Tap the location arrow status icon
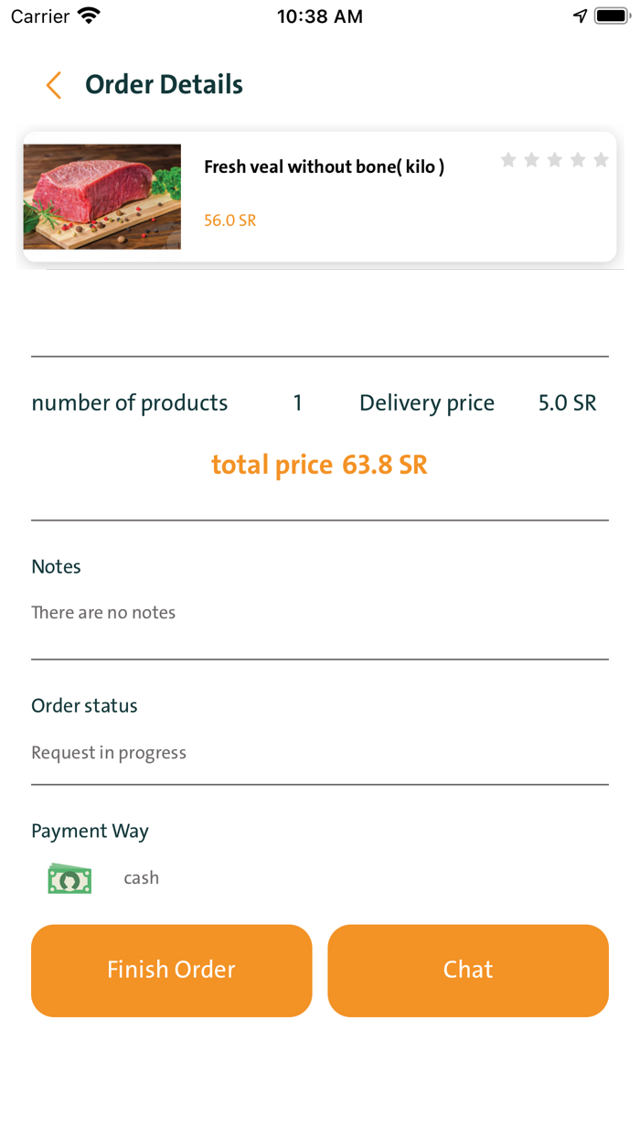This screenshot has height=1138, width=640. [x=580, y=16]
